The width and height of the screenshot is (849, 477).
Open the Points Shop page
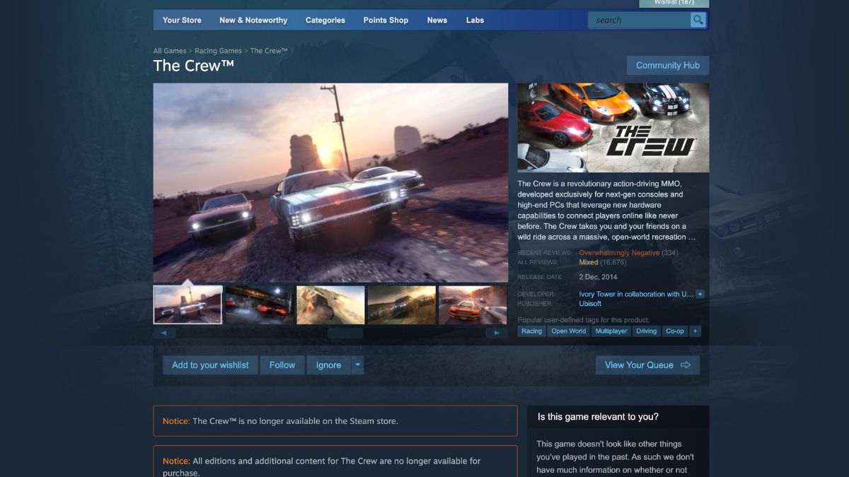[x=385, y=20]
